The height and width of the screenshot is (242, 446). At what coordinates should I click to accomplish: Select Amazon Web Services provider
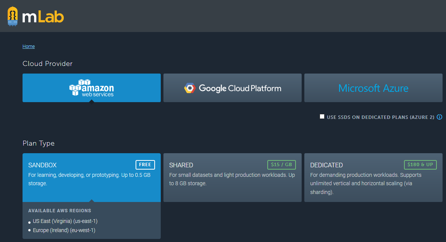coord(92,88)
